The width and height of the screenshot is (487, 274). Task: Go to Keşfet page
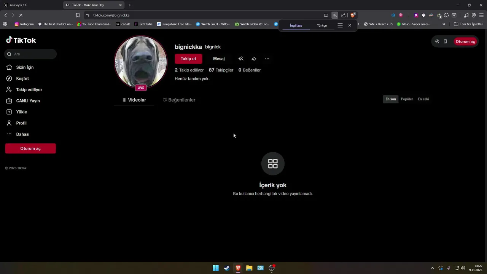(x=22, y=78)
